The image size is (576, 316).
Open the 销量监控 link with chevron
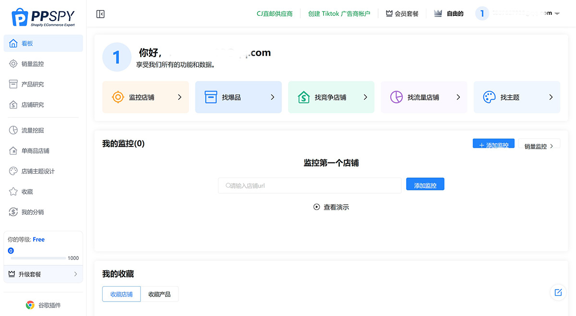coord(540,146)
